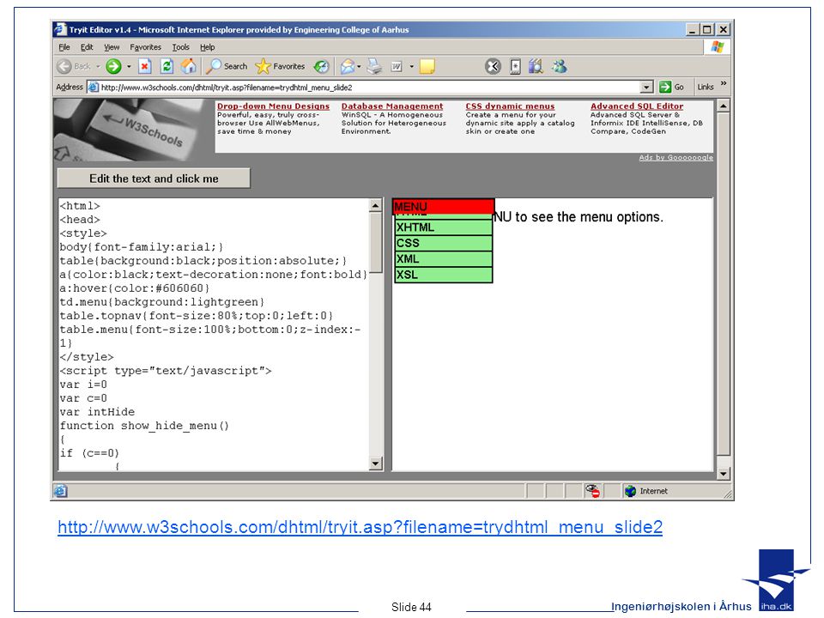824x618 pixels.
Task: Click the asterisk page toolbar icon
Action: pyautogui.click(x=516, y=66)
